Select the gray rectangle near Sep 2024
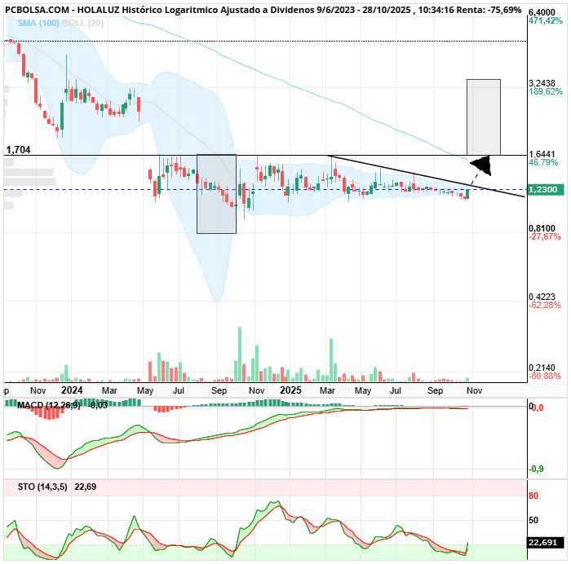571x564 pixels. [216, 194]
